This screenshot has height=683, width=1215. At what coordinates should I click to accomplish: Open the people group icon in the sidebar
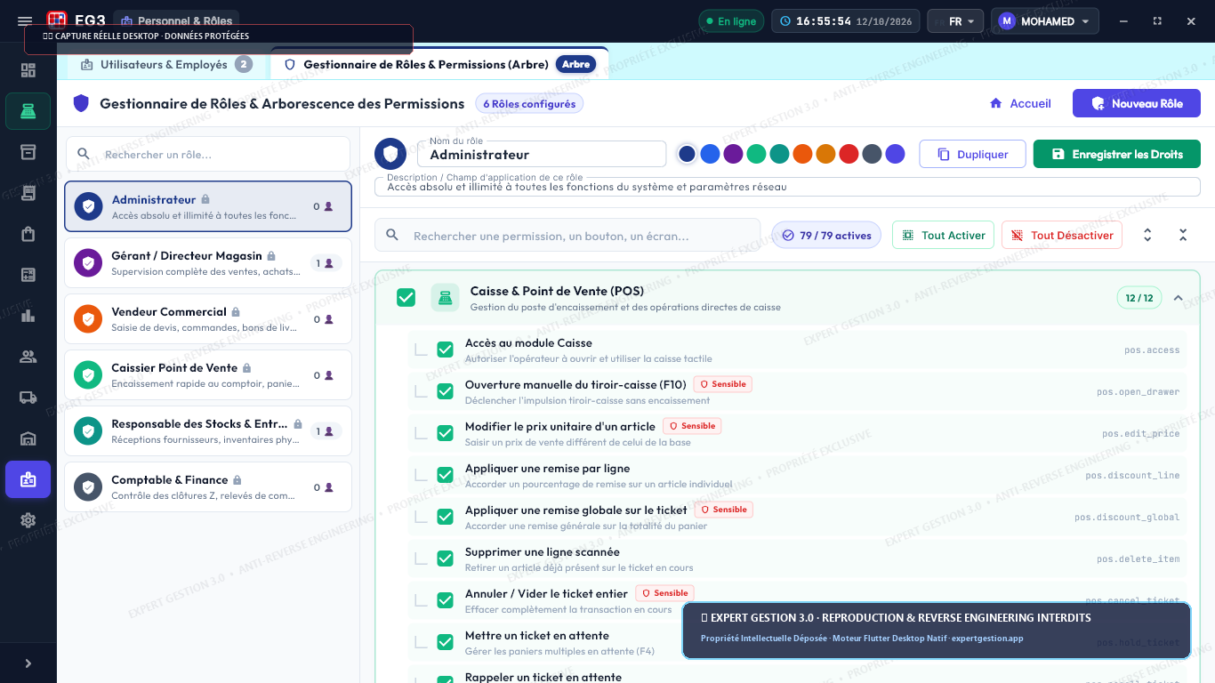[x=28, y=357]
